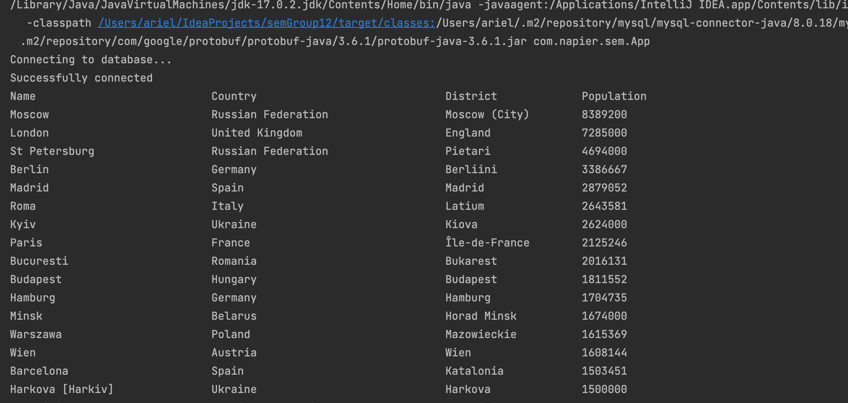The height and width of the screenshot is (403, 848).
Task: Click Belarus country text
Action: tap(234, 316)
